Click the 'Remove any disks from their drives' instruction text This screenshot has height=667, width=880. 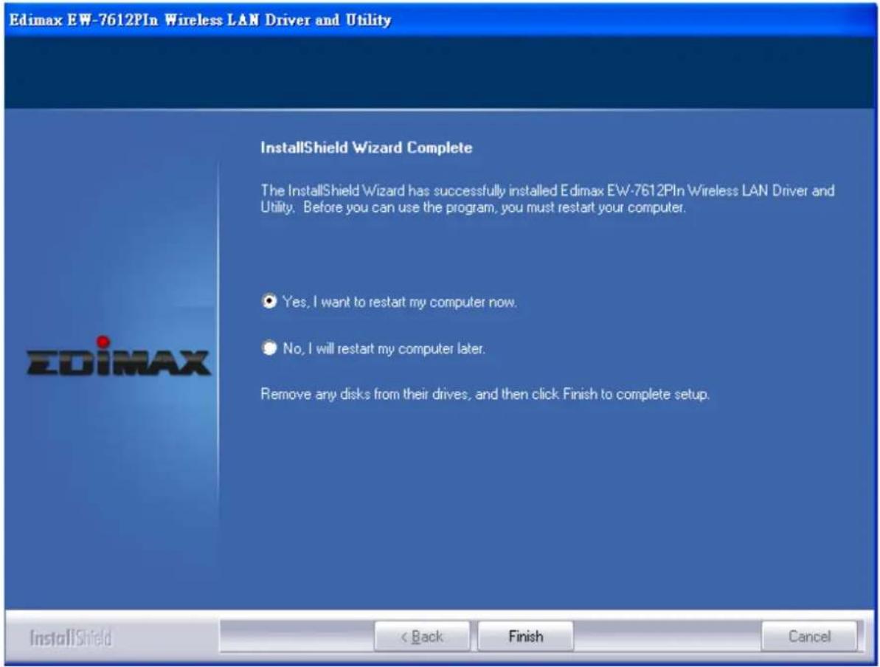[485, 394]
